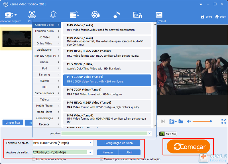The height and width of the screenshot is (164, 228).
Task: Adjust the preview volume slider
Action: pyautogui.click(x=202, y=121)
